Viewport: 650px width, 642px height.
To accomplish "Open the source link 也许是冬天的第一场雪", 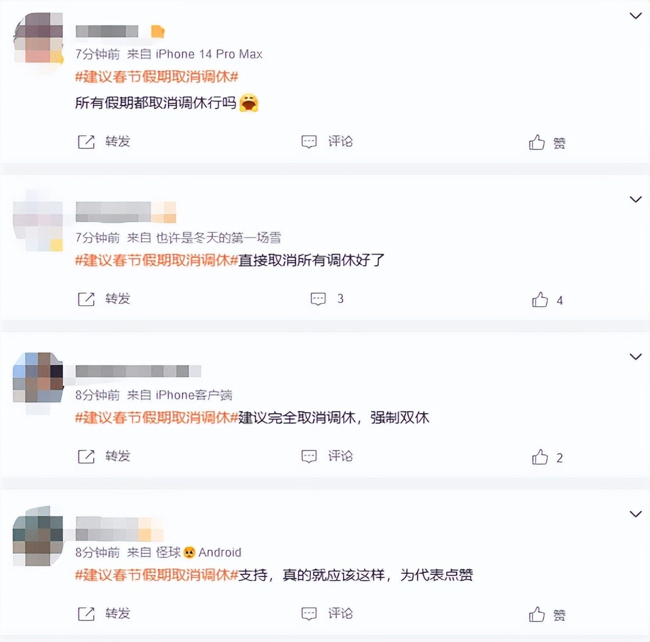I will click(219, 238).
